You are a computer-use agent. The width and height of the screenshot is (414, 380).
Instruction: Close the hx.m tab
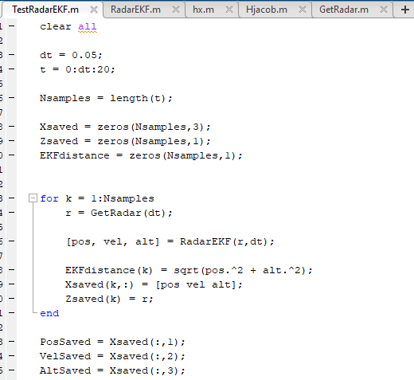(x=229, y=10)
